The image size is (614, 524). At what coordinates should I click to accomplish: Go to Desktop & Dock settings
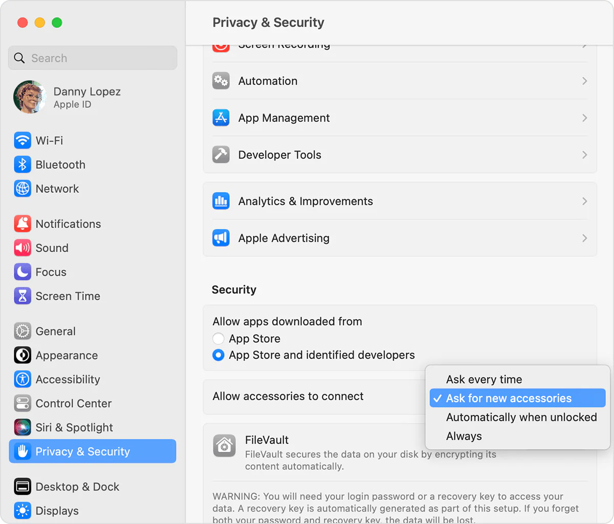click(x=77, y=487)
